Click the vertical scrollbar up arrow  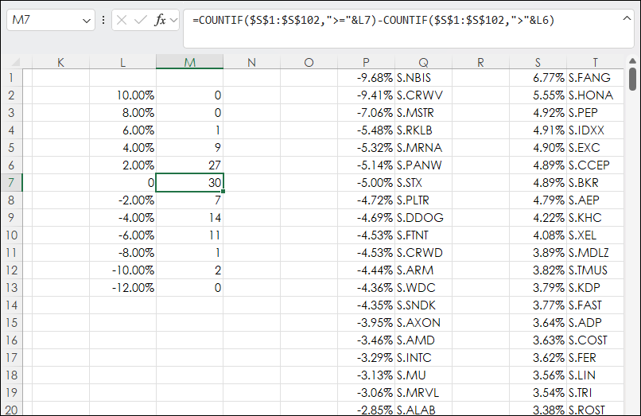pyautogui.click(x=632, y=61)
